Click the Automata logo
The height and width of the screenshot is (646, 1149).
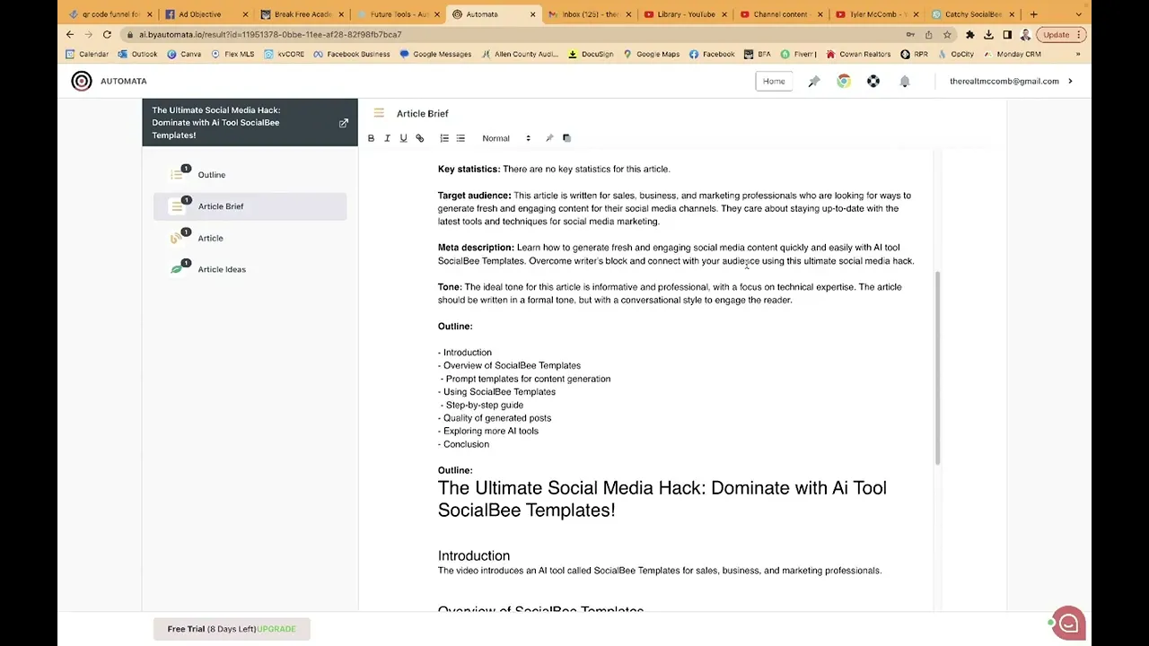tap(82, 81)
